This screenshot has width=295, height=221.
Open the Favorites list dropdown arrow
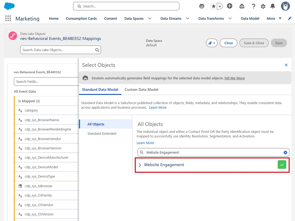click(220, 6)
